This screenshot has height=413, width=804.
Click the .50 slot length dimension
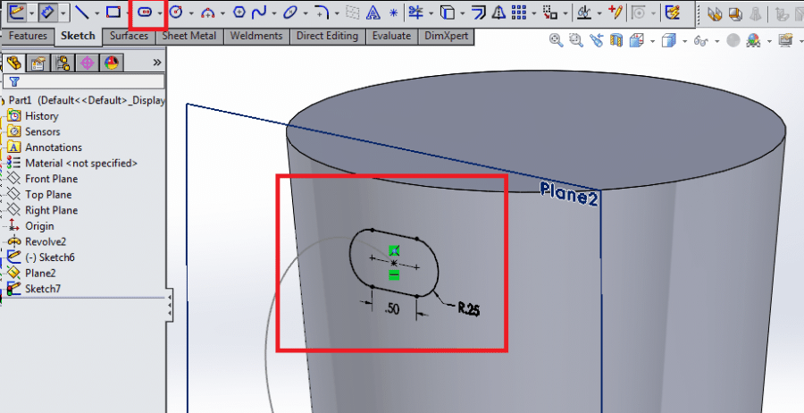392,308
